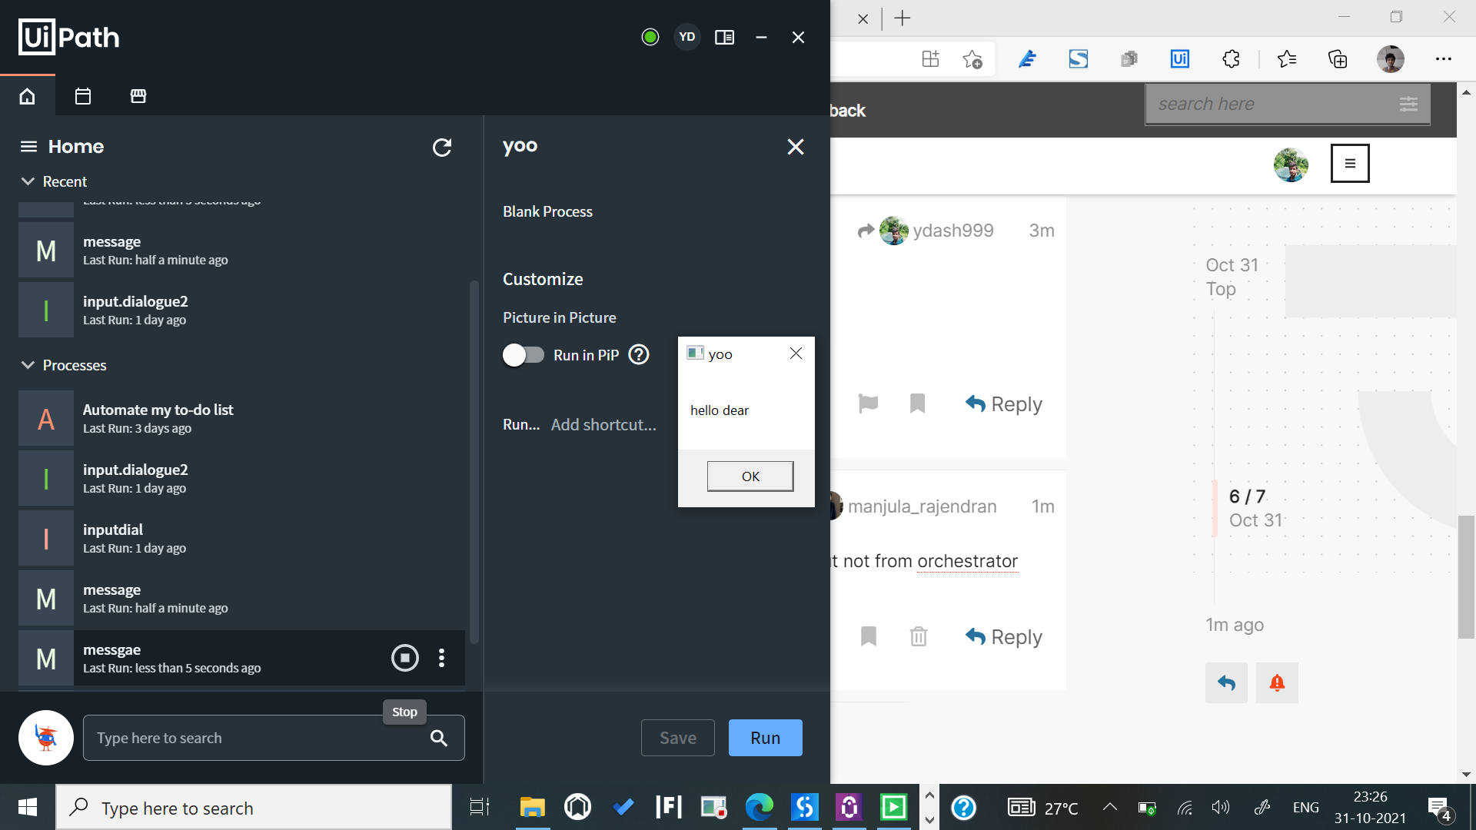1476x830 pixels.
Task: Click the blue Run button
Action: coord(765,738)
